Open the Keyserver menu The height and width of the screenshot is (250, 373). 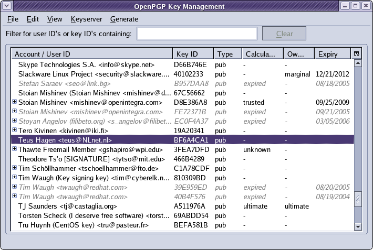86,19
